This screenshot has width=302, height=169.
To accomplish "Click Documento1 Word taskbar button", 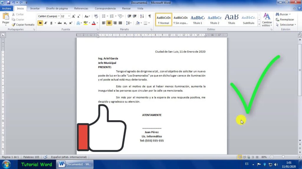I will (75, 164).
